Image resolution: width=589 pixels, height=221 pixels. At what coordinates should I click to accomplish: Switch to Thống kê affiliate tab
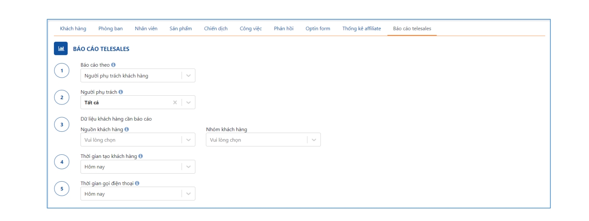tap(361, 29)
